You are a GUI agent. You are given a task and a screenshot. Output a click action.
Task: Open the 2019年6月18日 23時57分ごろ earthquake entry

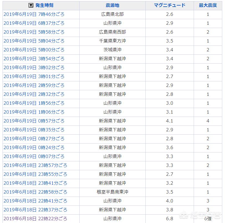[x=36, y=166]
